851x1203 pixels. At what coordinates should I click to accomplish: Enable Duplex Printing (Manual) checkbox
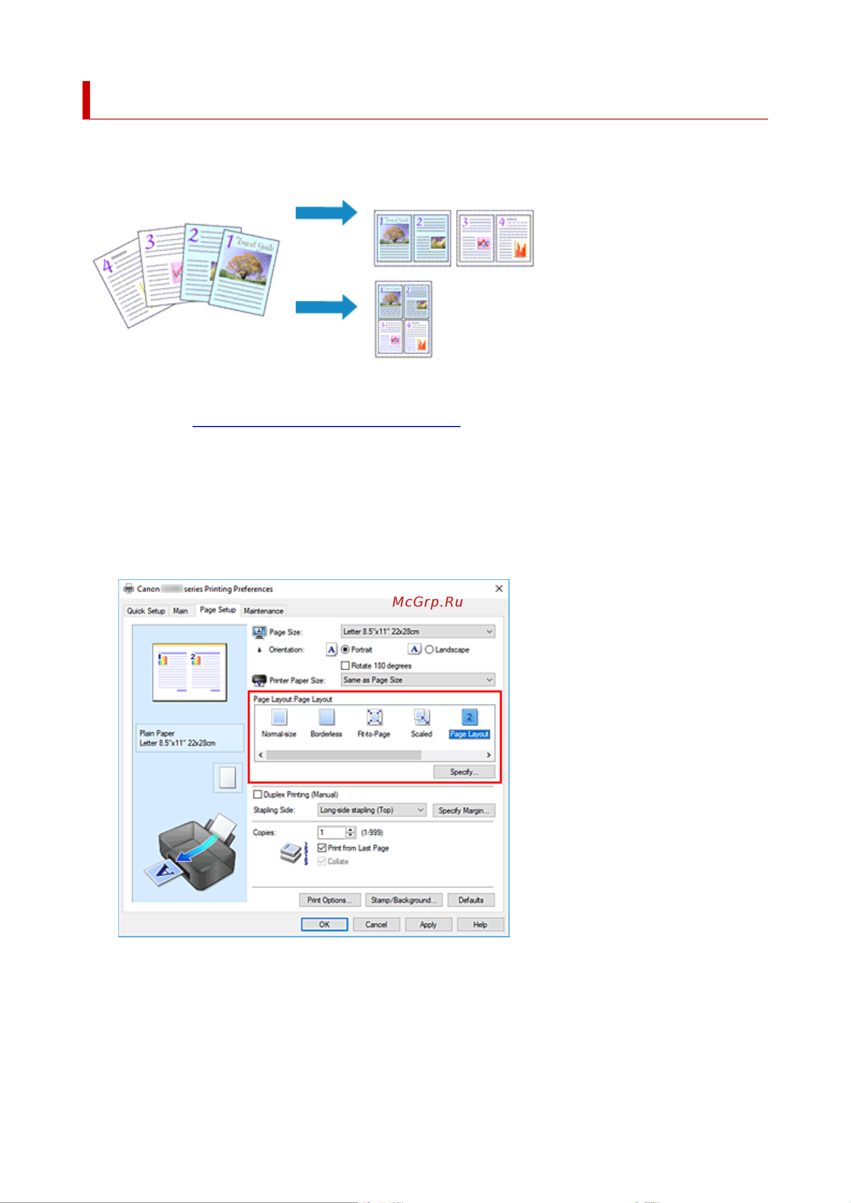click(x=258, y=795)
